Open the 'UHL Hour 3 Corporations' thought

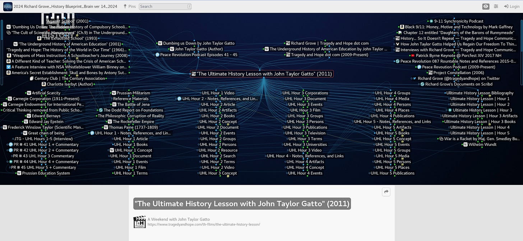coord(306,93)
